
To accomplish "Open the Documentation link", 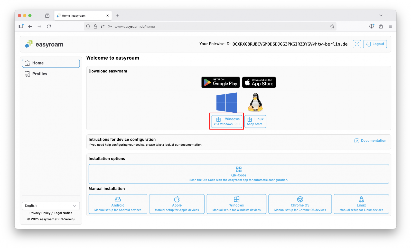I will (x=370, y=141).
